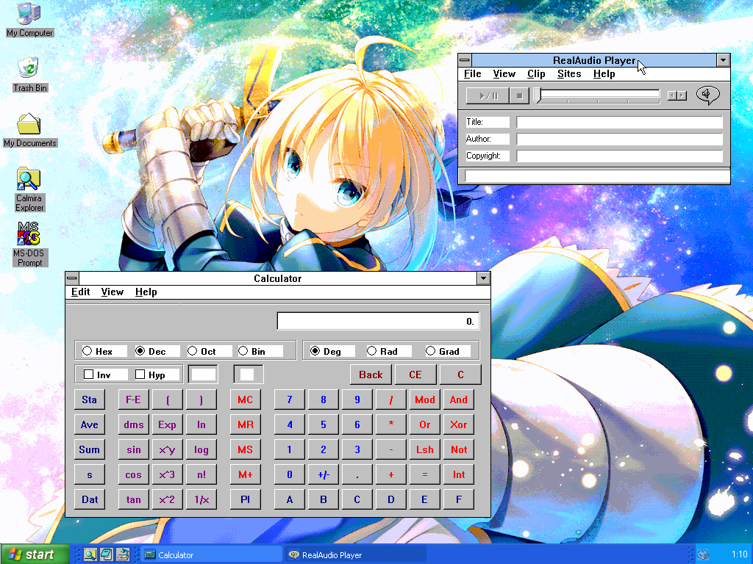Viewport: 753px width, 564px height.
Task: Select the Hex radio button
Action: [88, 351]
